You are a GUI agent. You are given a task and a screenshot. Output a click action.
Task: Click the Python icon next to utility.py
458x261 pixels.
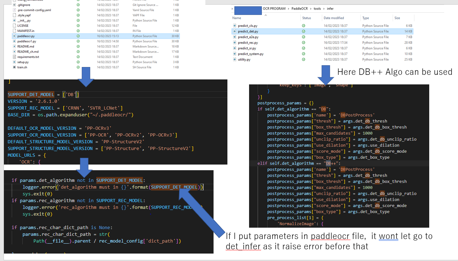pyautogui.click(x=234, y=59)
